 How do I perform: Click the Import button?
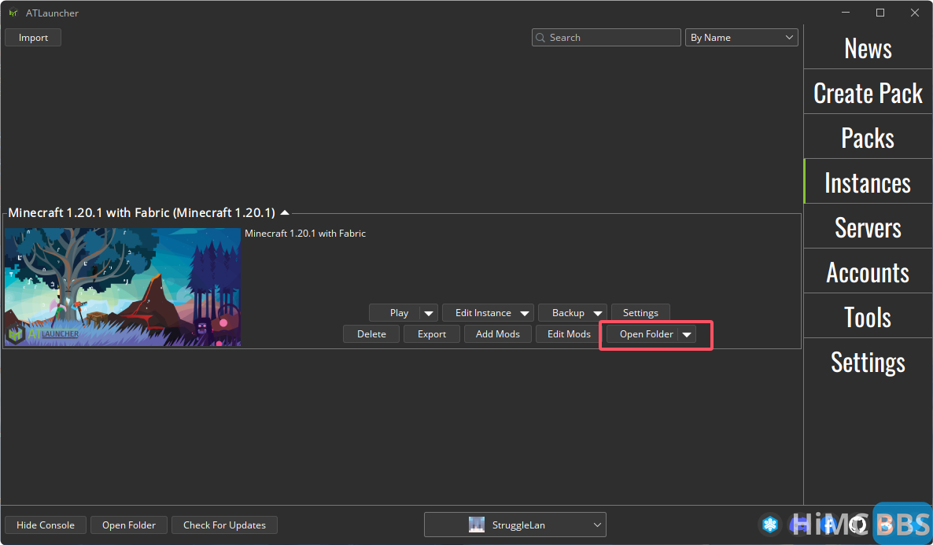[33, 38]
